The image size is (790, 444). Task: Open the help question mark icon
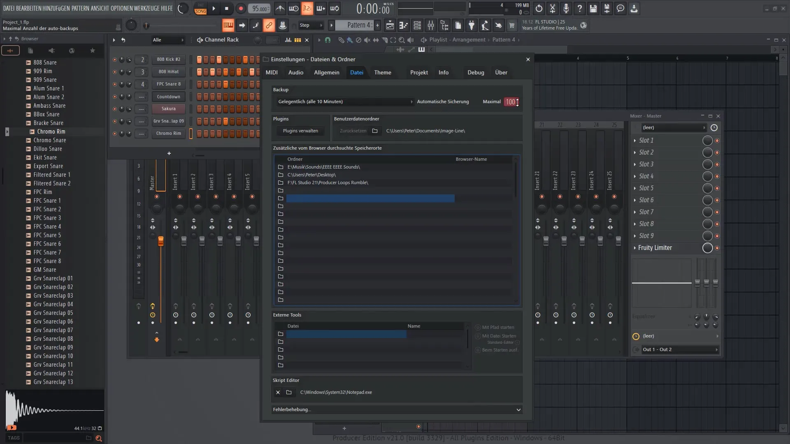(580, 8)
